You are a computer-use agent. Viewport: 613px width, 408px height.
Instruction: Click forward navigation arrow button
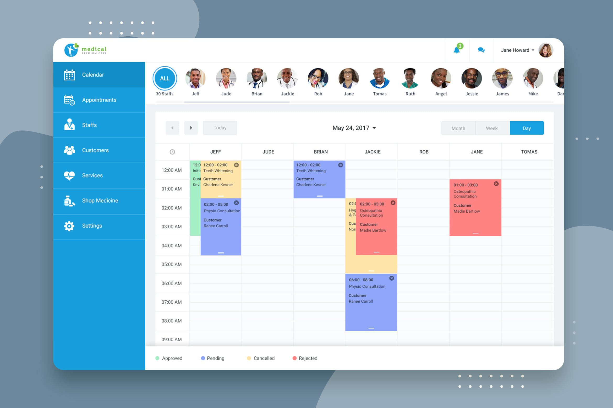point(191,128)
